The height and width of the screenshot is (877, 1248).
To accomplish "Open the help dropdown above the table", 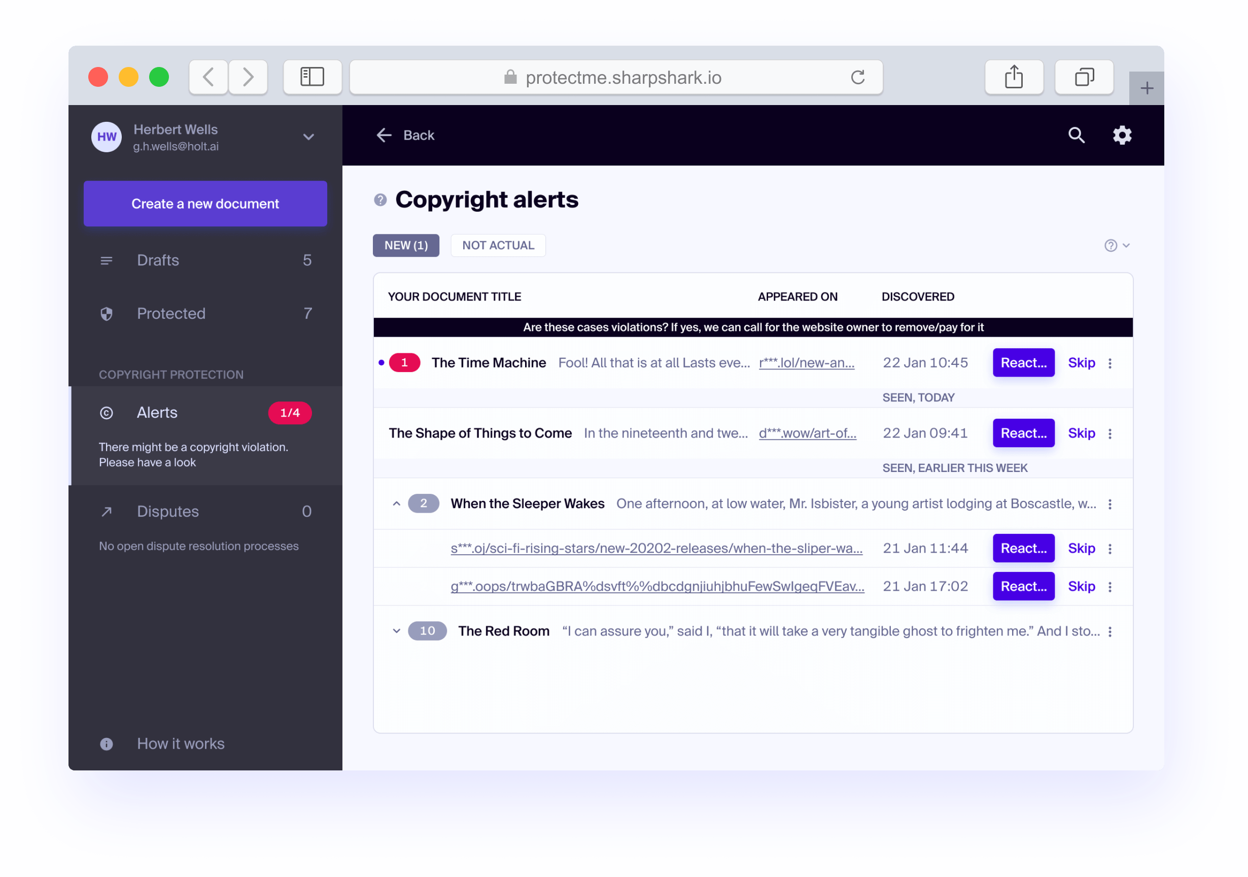I will coord(1117,246).
